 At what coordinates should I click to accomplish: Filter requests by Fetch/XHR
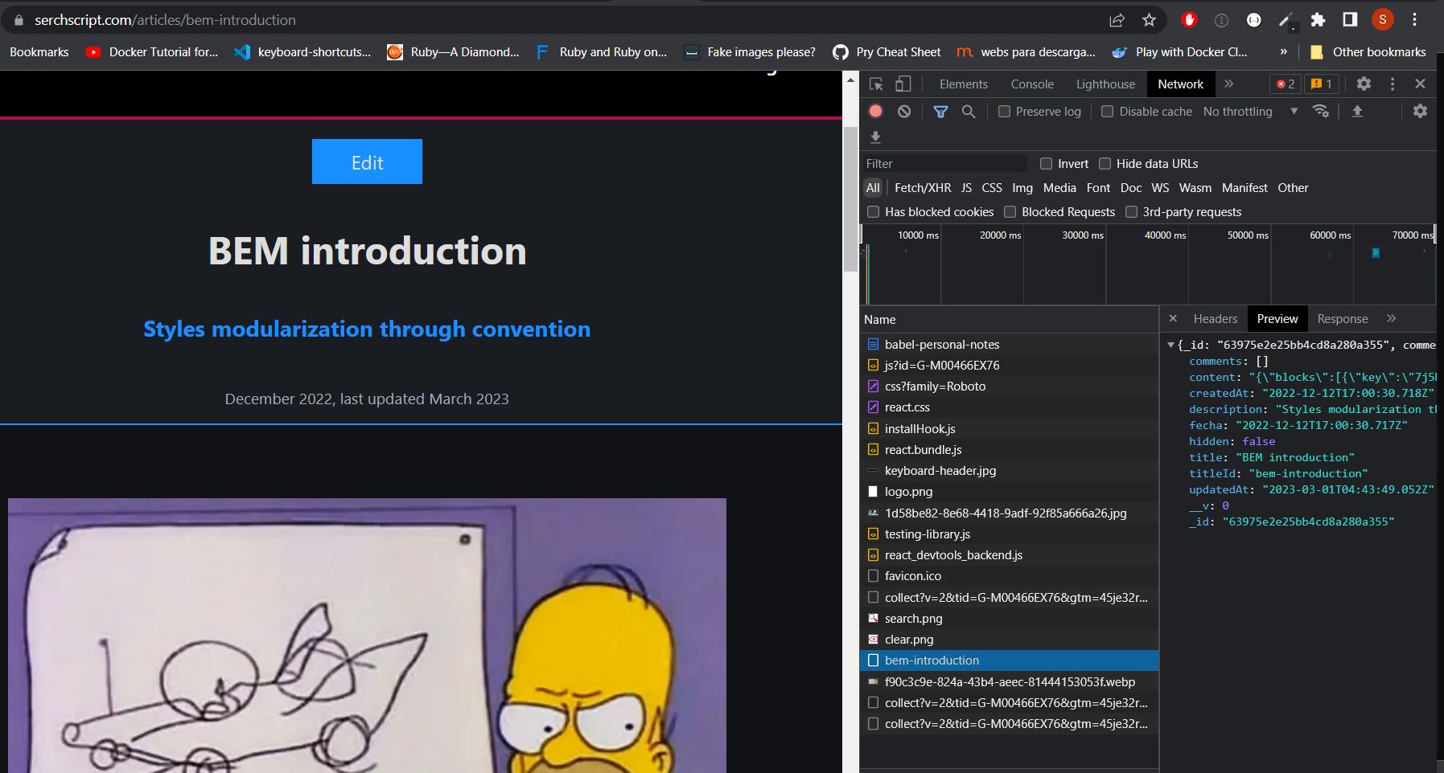point(923,188)
